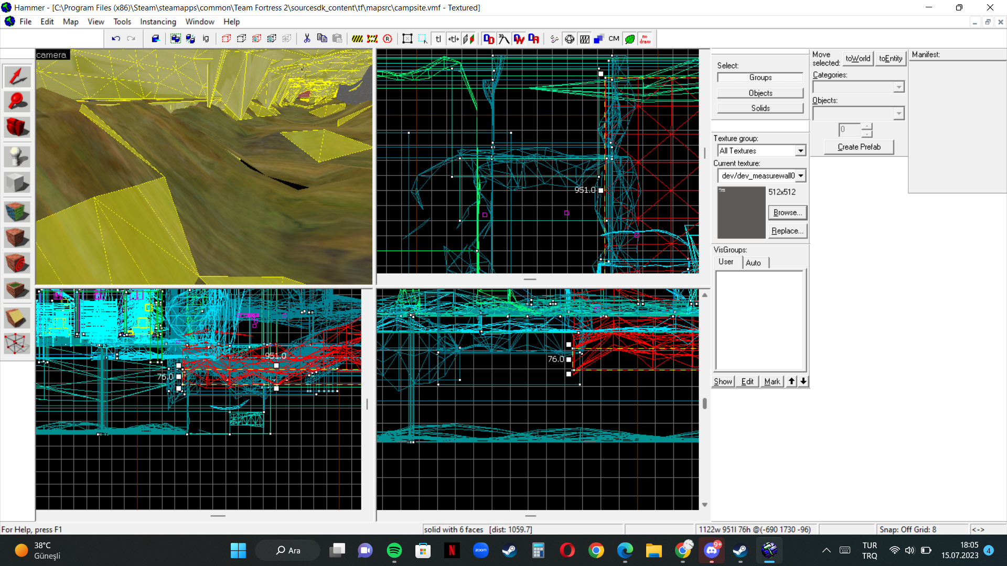Open the prefab Objects dropdown
Screen dimensions: 1007x566
tap(899, 113)
